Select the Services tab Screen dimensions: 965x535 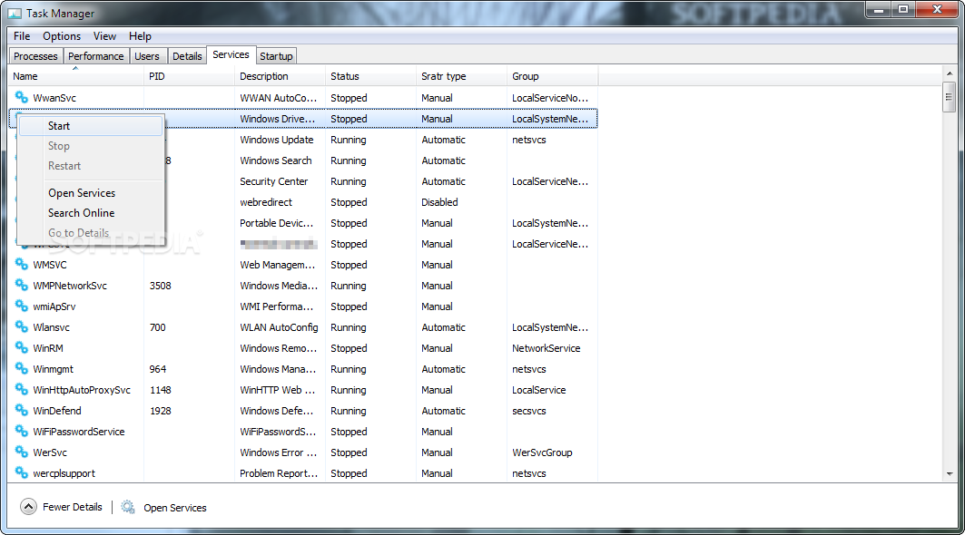231,54
